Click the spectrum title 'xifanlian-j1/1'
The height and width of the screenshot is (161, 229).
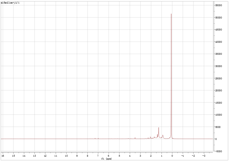tap(10, 3)
